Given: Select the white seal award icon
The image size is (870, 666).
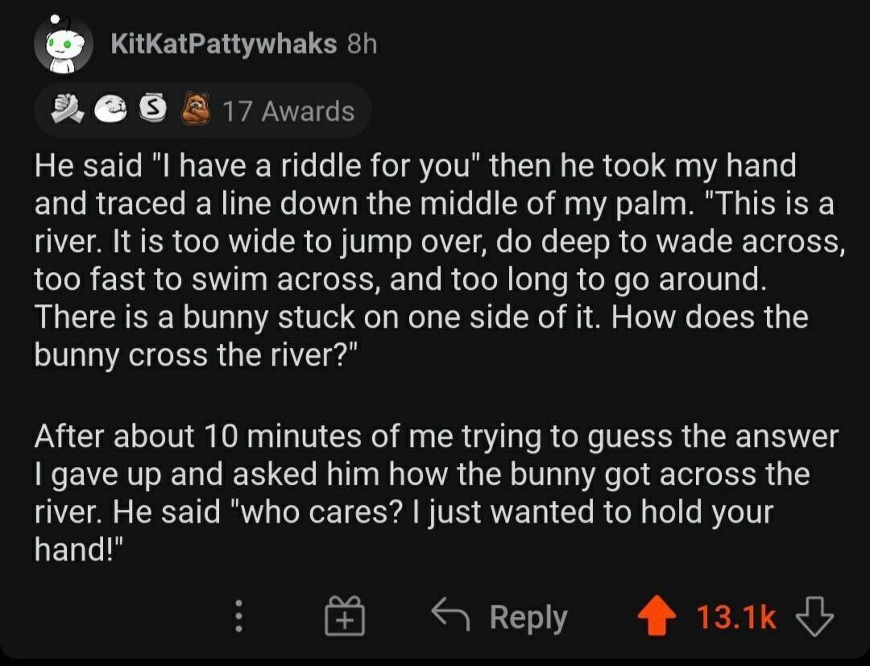Looking at the screenshot, I should 112,110.
